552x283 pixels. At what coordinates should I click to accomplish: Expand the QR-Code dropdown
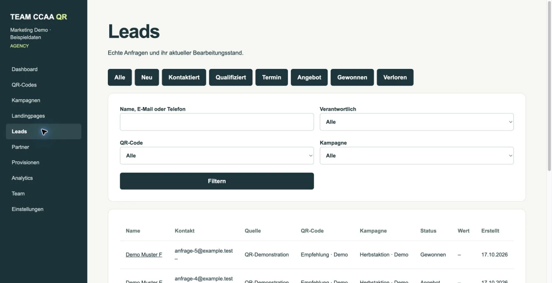click(217, 156)
